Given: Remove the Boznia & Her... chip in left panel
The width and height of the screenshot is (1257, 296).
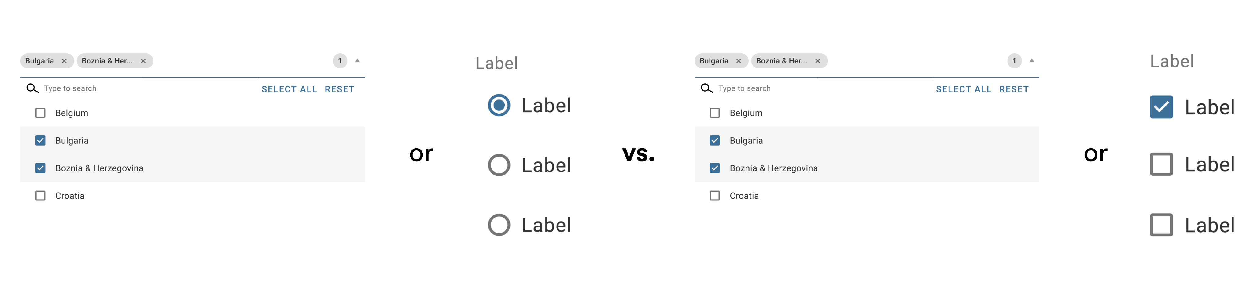Looking at the screenshot, I should [x=143, y=61].
